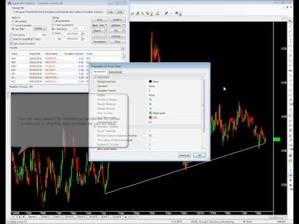
Task: Click the black pencil toolbar icon
Action: click(x=166, y=13)
